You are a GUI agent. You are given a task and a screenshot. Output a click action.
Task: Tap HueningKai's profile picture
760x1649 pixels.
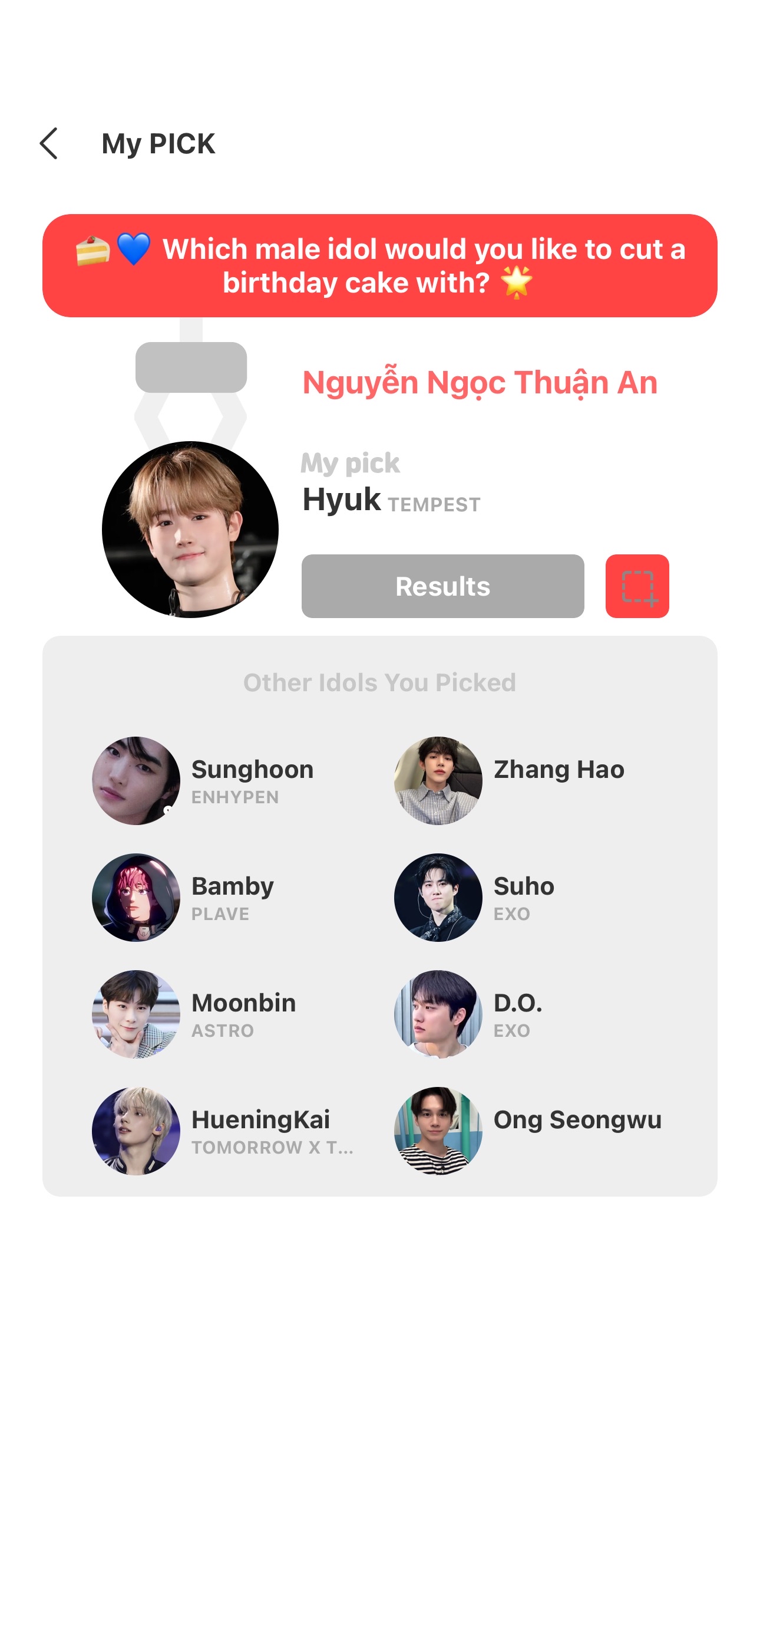136,1131
